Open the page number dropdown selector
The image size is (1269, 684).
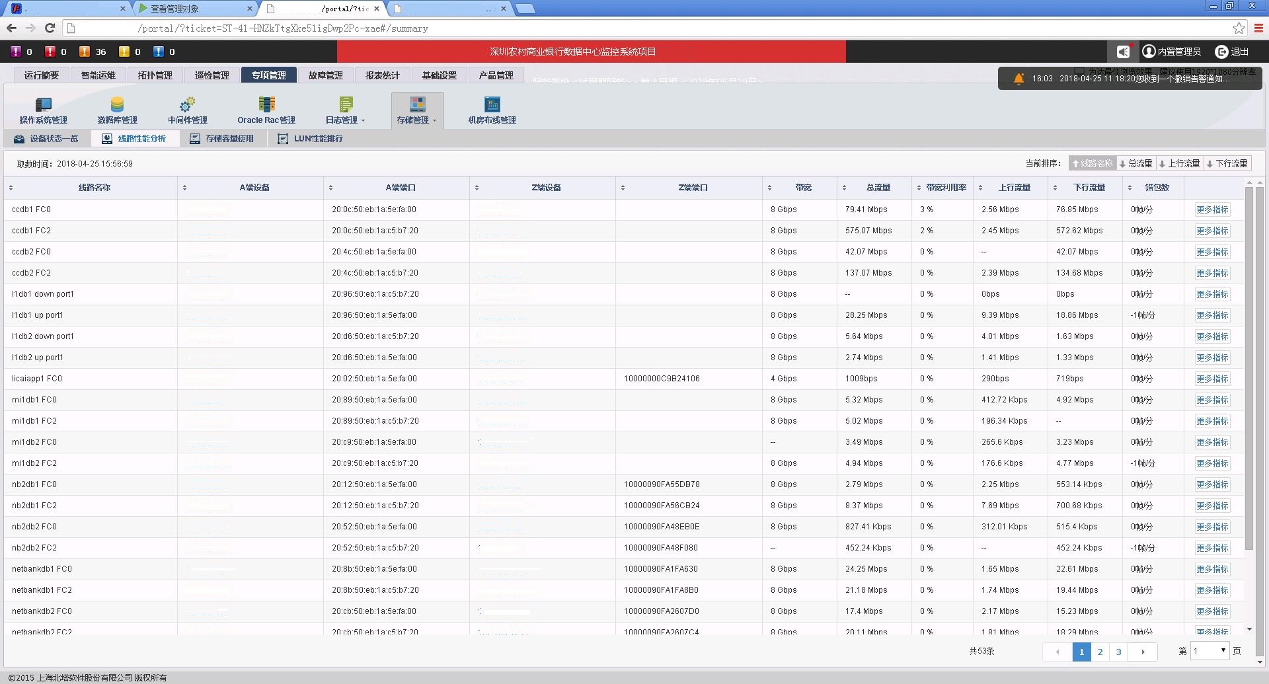pyautogui.click(x=1210, y=651)
